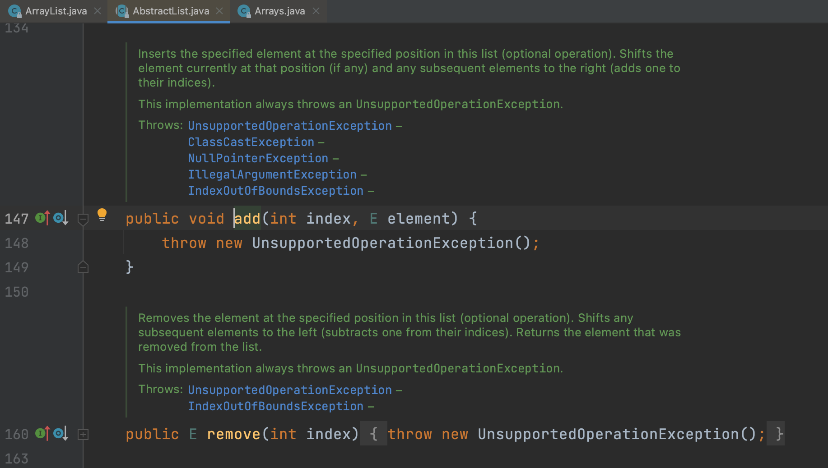Viewport: 828px width, 468px height.
Task: Click the 'Inserts the specified element' doc paragraph
Action: click(x=409, y=68)
